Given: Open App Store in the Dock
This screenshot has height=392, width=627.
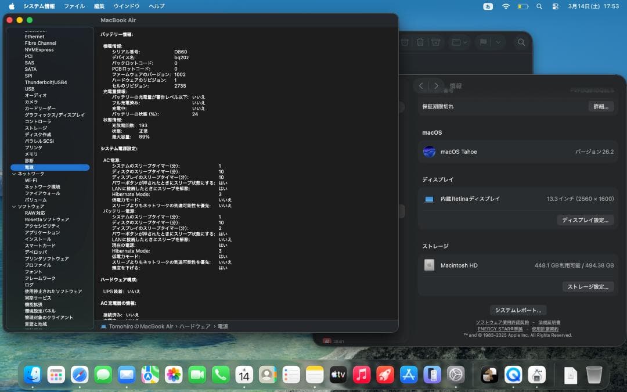Looking at the screenshot, I should [x=409, y=375].
